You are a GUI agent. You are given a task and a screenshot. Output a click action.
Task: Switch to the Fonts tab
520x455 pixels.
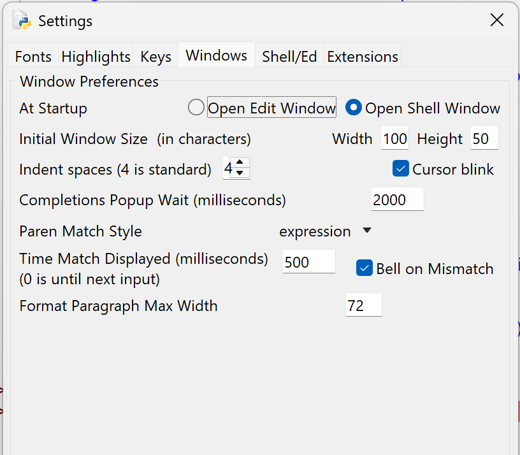point(33,57)
